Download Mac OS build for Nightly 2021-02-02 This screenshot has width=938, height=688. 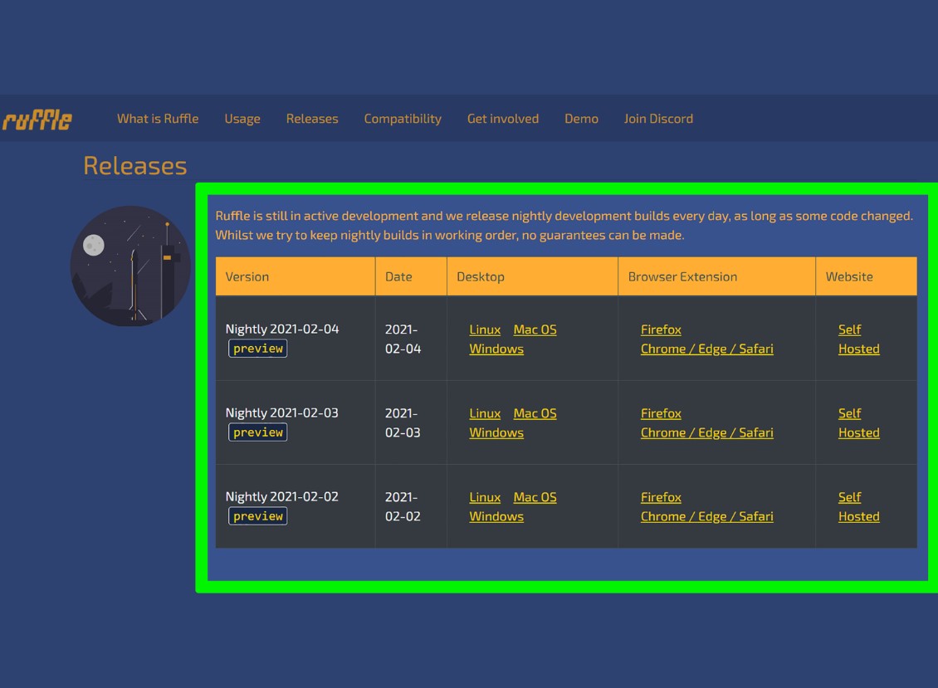[x=535, y=497]
